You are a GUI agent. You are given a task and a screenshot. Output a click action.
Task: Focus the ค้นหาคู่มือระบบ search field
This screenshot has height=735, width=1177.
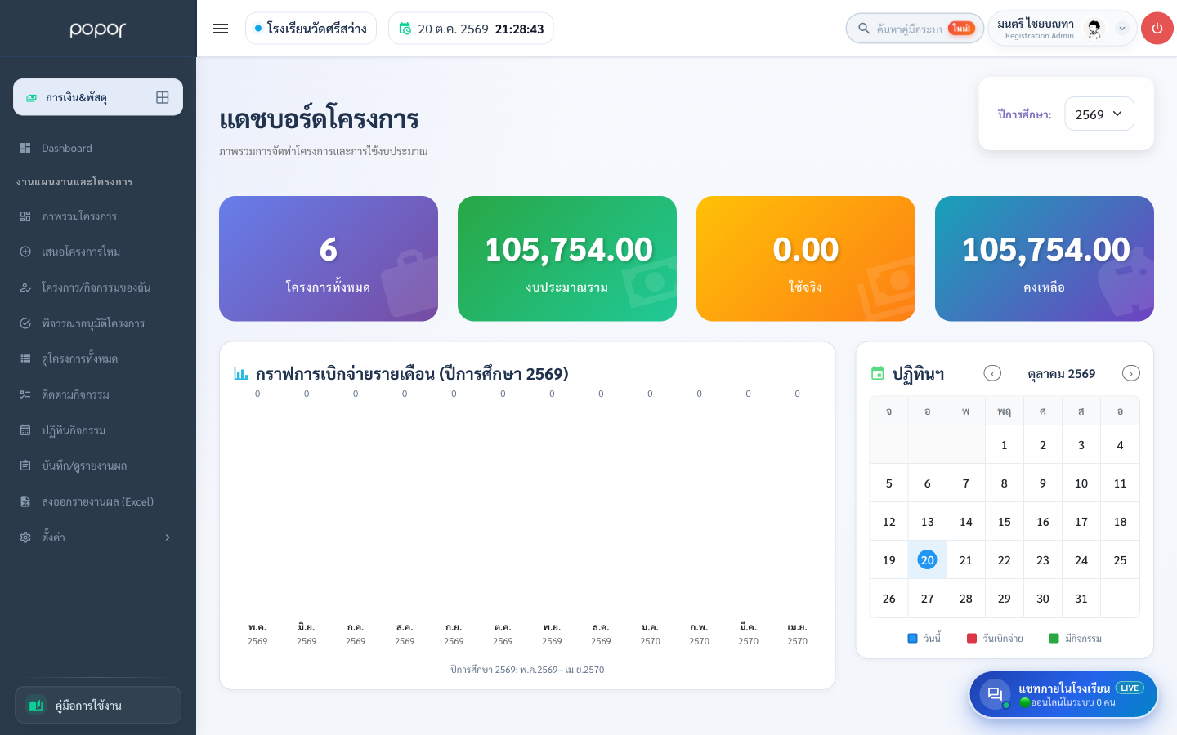tap(909, 29)
